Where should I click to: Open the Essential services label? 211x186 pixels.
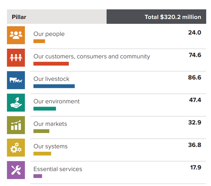click(x=58, y=169)
